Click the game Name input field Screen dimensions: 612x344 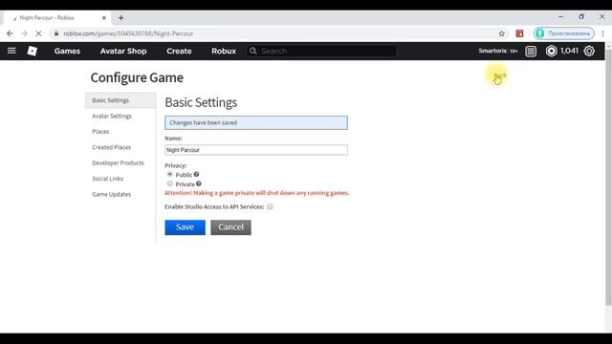pyautogui.click(x=256, y=150)
